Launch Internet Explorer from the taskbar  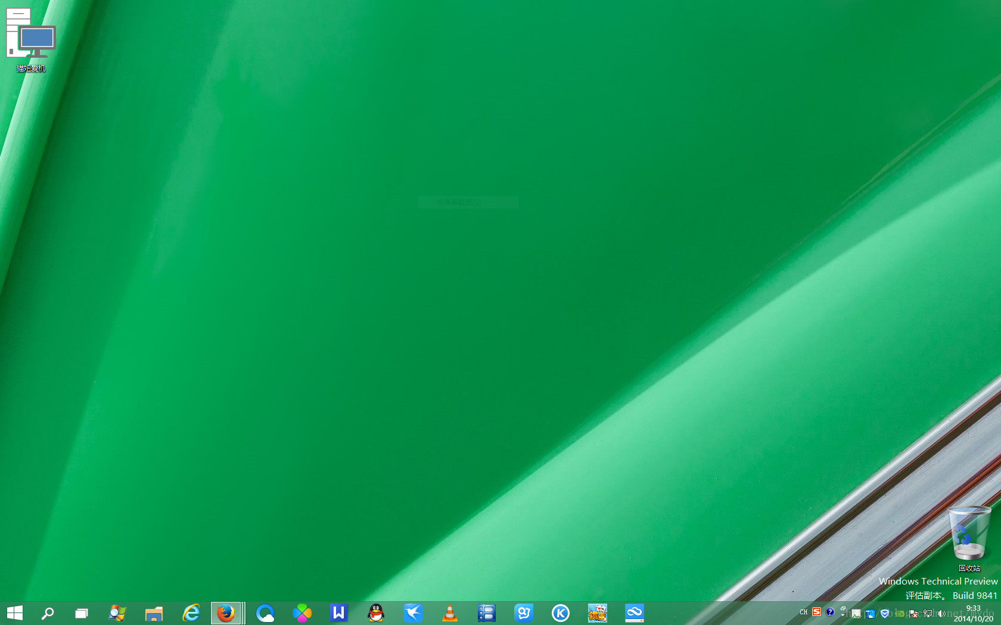coord(191,613)
